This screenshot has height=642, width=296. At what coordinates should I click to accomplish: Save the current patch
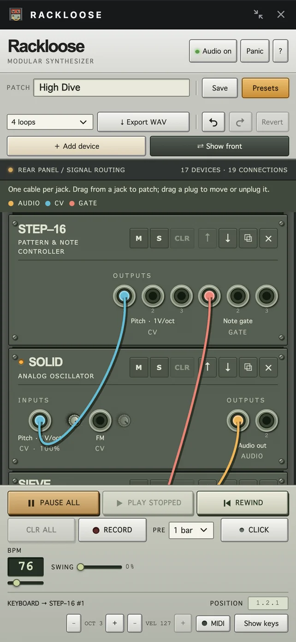(220, 88)
